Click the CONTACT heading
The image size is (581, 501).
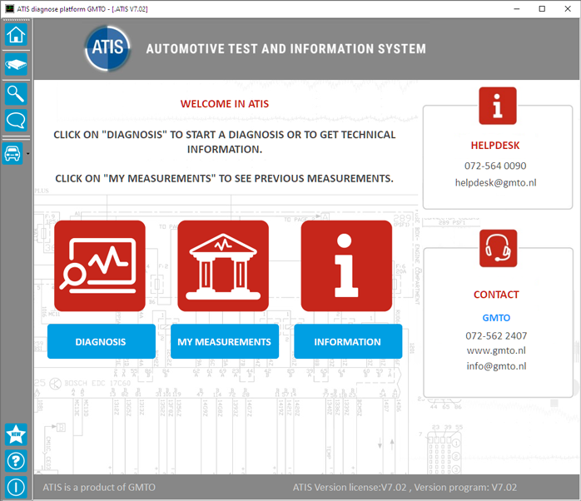[x=496, y=295]
